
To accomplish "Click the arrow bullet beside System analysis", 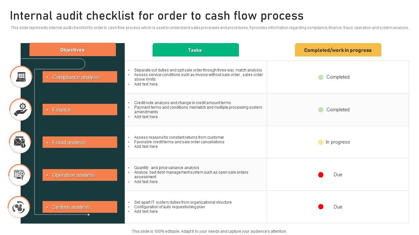I will click(47, 207).
